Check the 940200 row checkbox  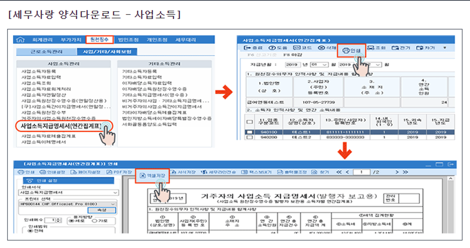pos(250,137)
